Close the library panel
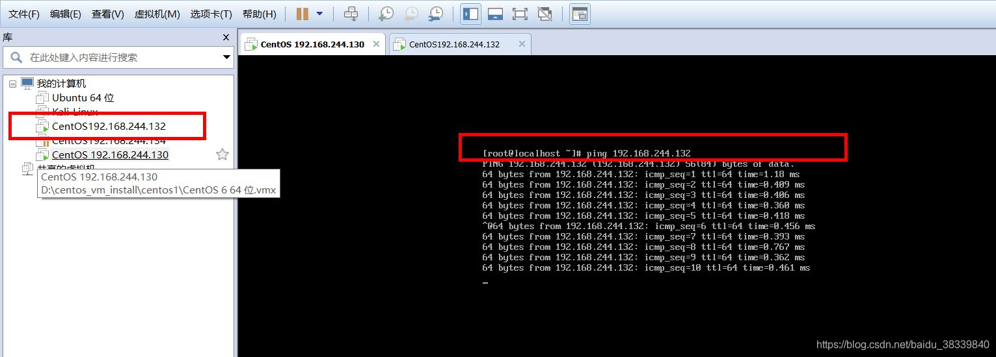The image size is (996, 357). (226, 38)
